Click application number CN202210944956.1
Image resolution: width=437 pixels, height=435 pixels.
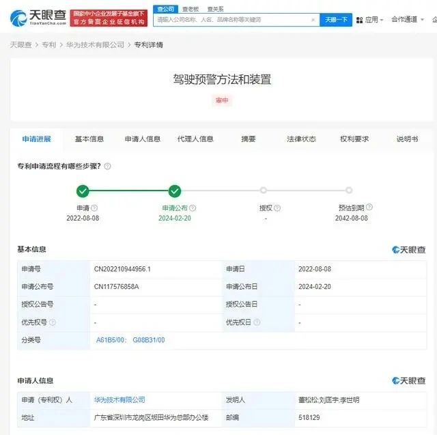click(122, 269)
